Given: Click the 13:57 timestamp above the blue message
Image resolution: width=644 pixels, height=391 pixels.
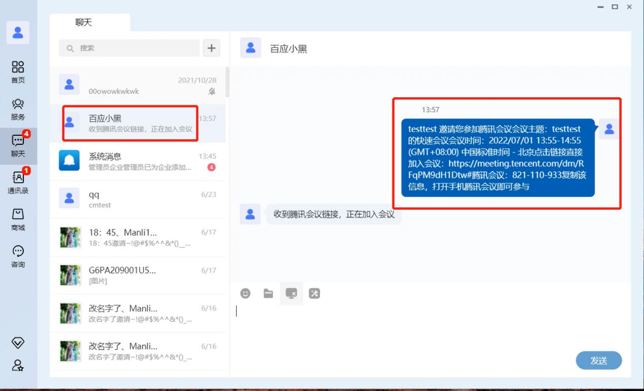Looking at the screenshot, I should pyautogui.click(x=431, y=109).
